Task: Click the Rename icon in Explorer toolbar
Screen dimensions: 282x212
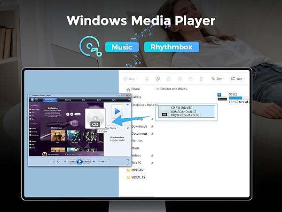Action: point(180,79)
